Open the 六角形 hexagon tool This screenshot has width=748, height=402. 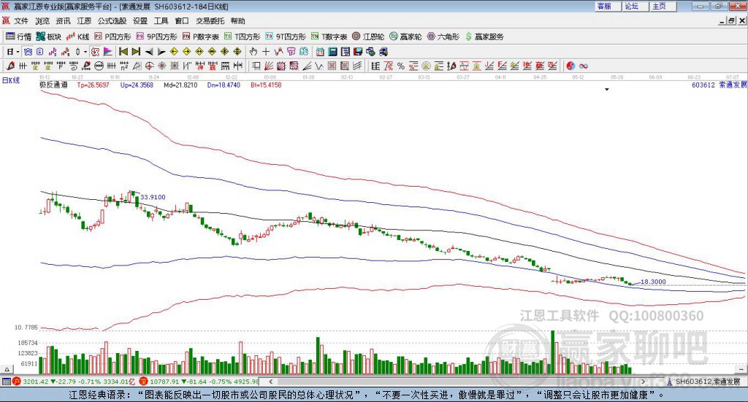(443, 36)
